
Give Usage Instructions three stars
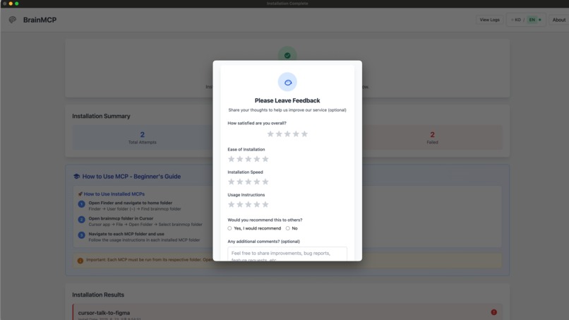click(248, 204)
